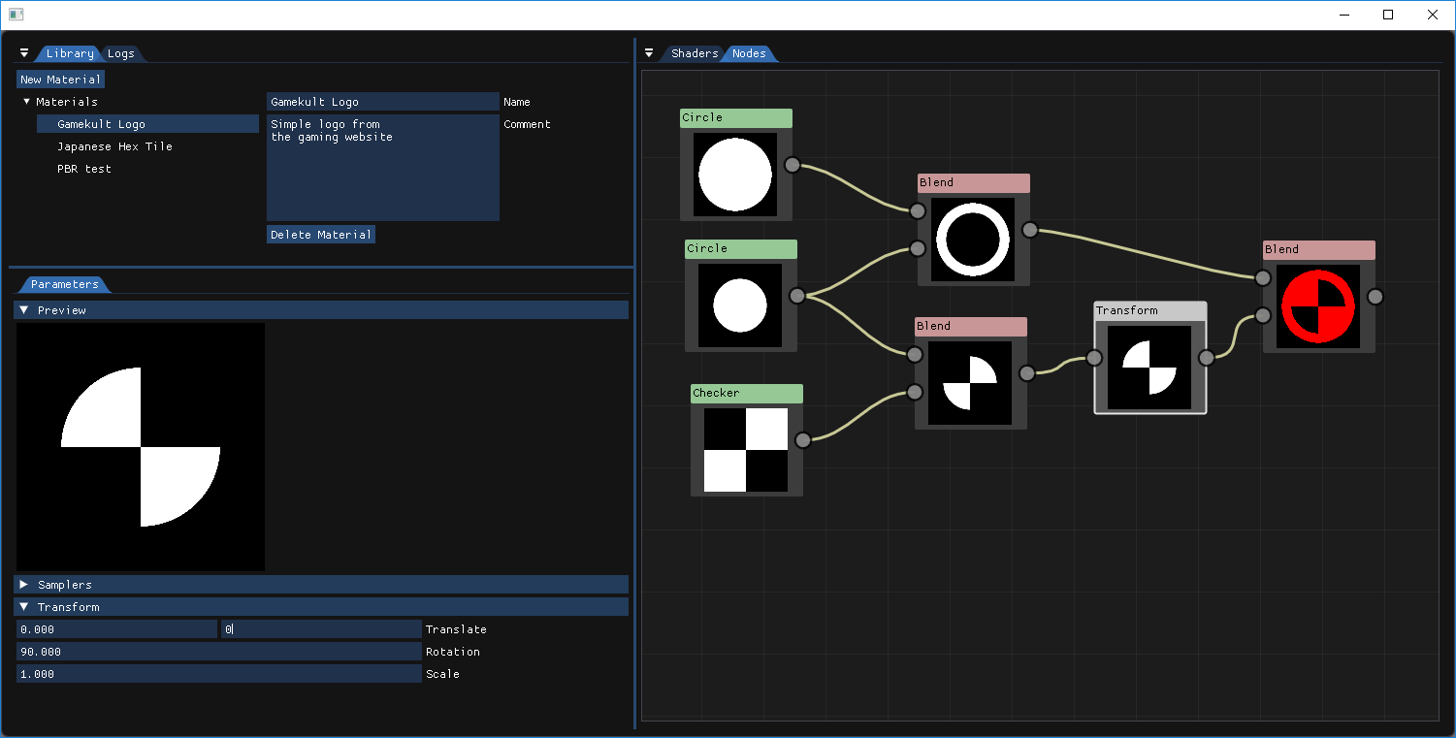Click the second Circle node thumbnail

click(740, 305)
